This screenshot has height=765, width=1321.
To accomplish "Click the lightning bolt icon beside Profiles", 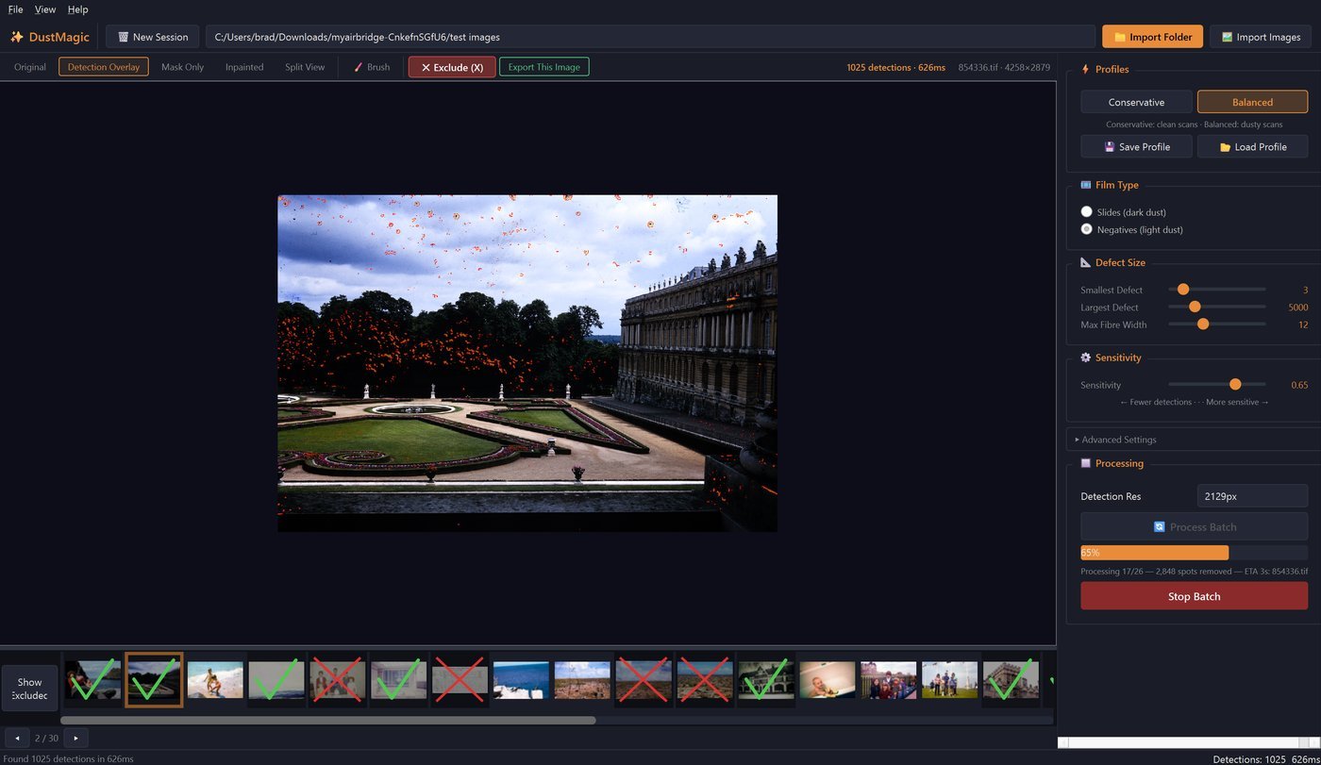I will pyautogui.click(x=1085, y=69).
